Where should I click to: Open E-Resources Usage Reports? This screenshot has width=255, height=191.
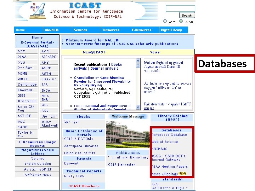point(38,144)
